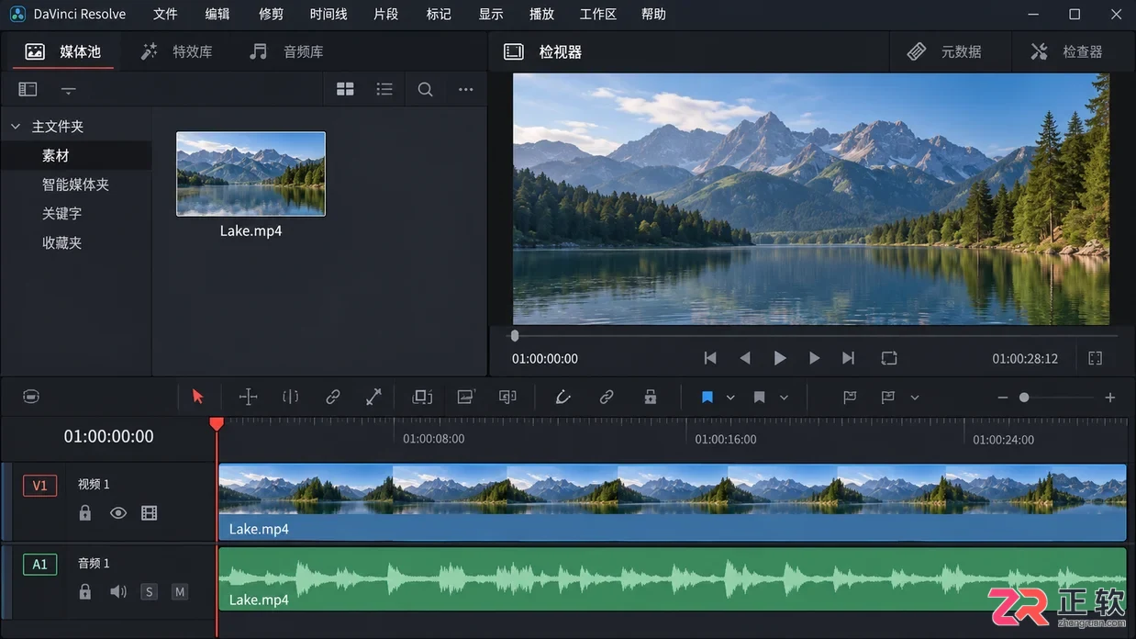The width and height of the screenshot is (1136, 639).
Task: Collapse the 主文件夹 folder tree
Action: pyautogui.click(x=16, y=127)
